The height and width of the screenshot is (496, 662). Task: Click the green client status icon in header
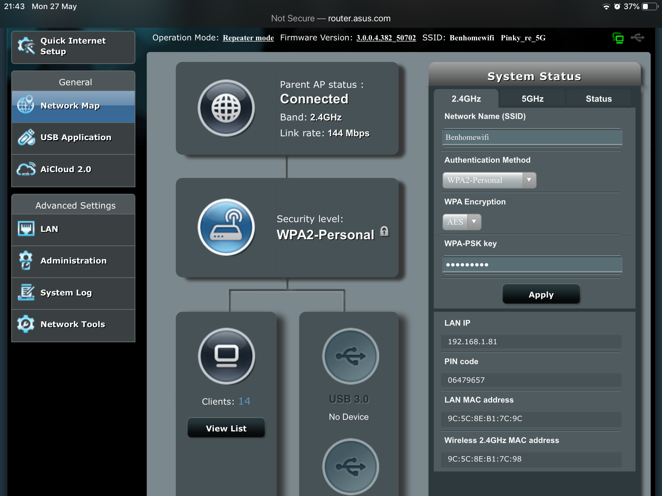(618, 38)
